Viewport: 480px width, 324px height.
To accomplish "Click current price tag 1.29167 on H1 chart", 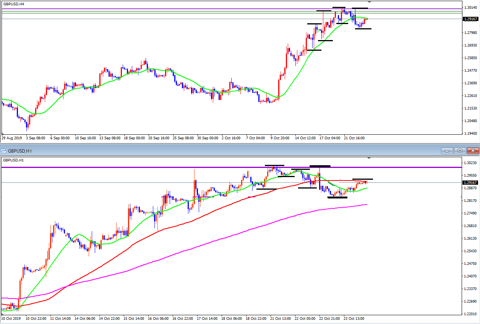I will coord(470,182).
